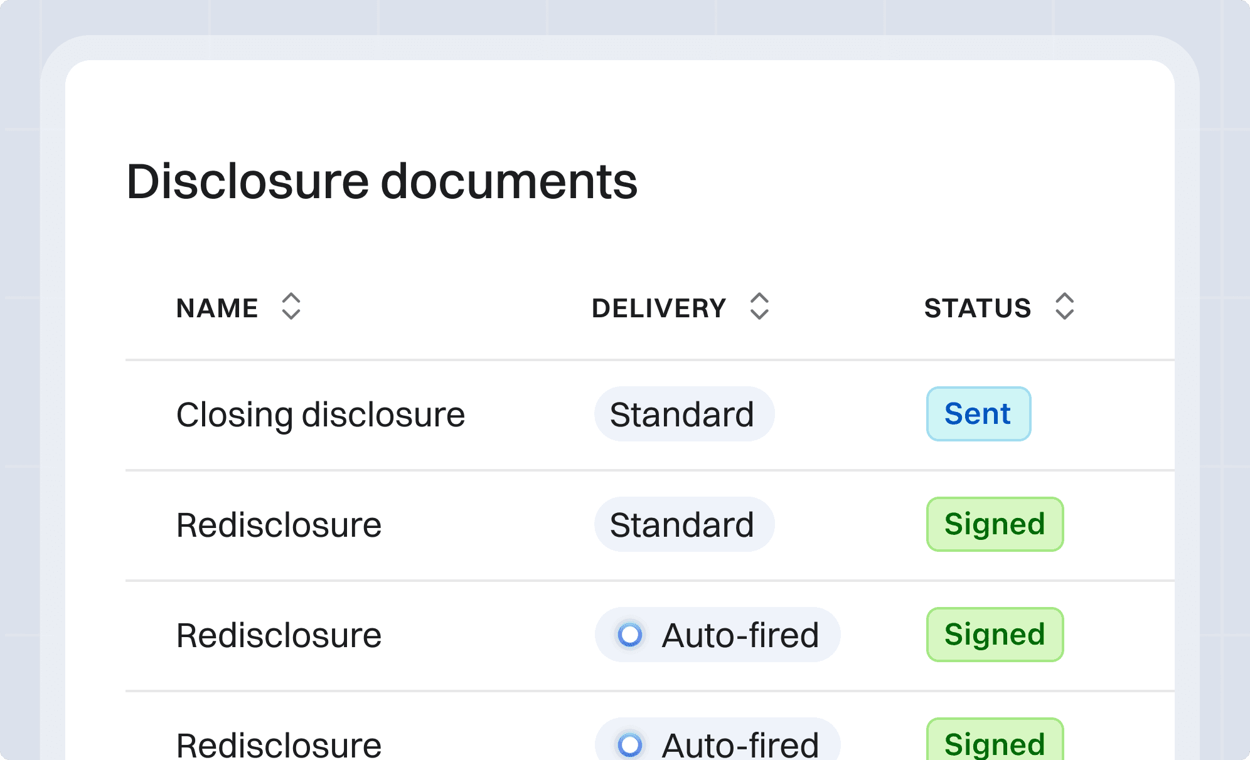Click the Signed badge in the third row

[995, 634]
